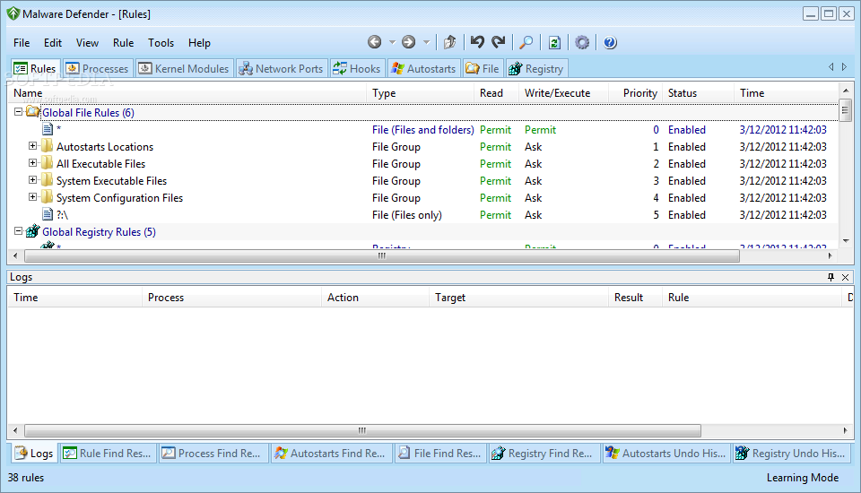Click the Learning Mode status text

(802, 478)
